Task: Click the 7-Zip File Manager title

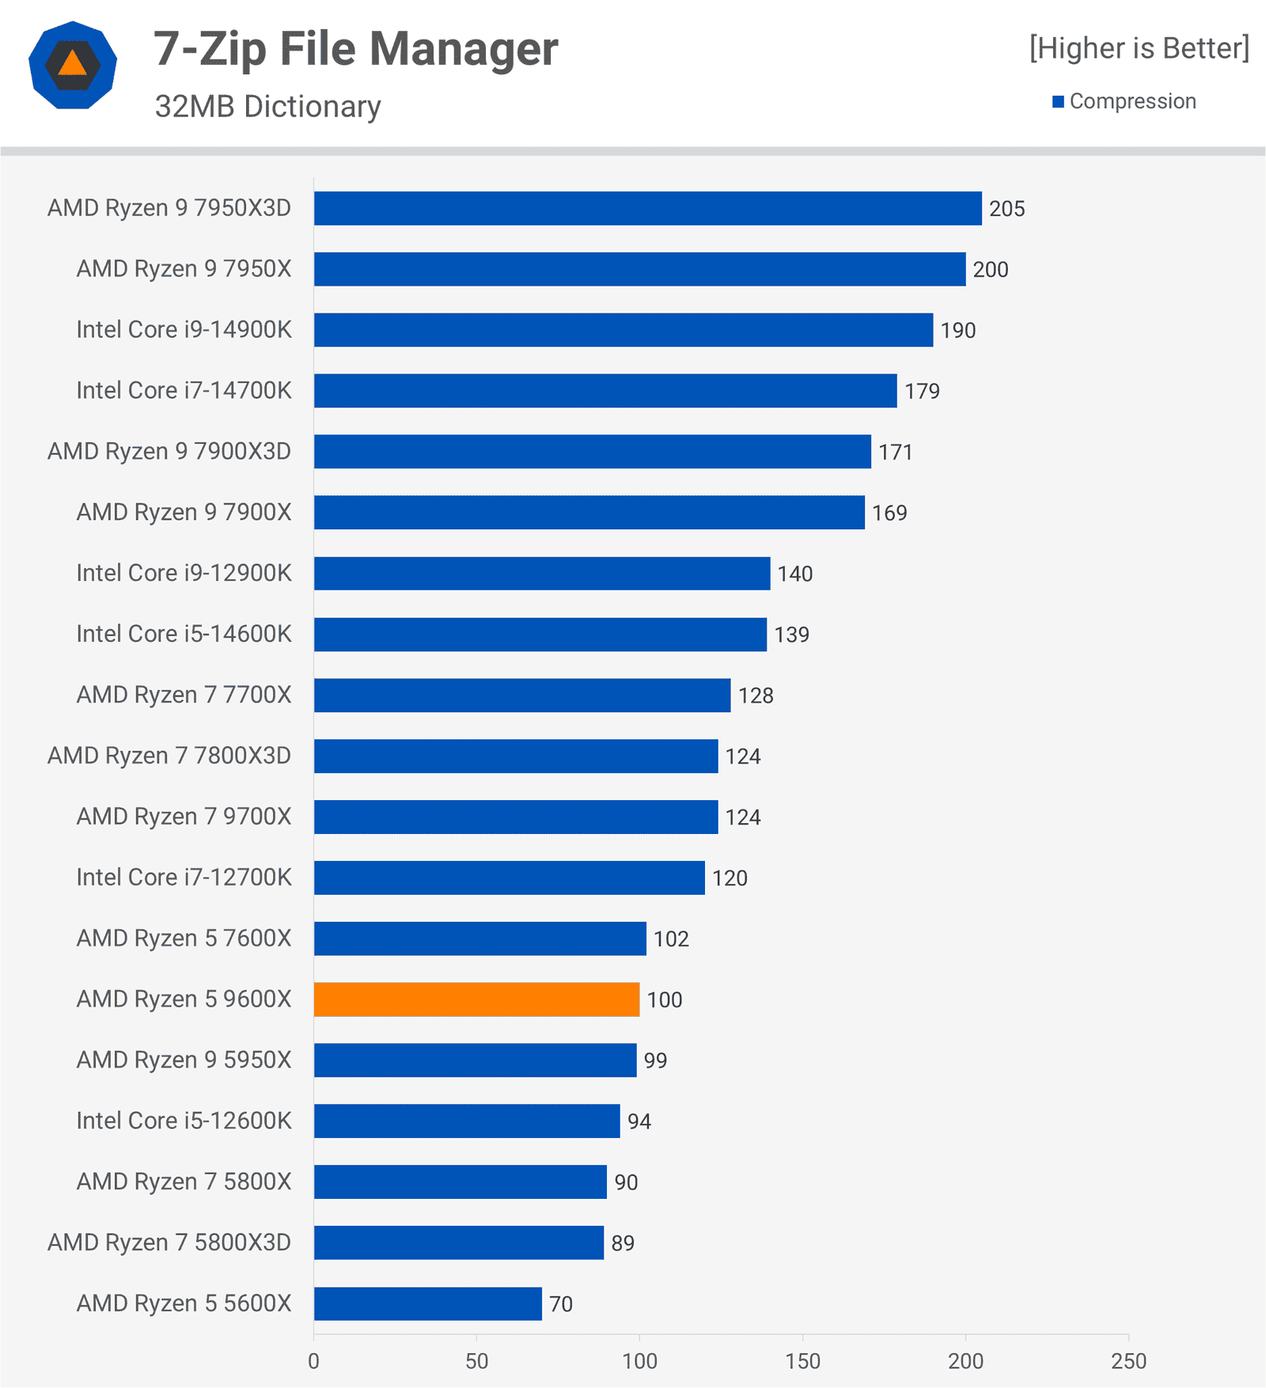Action: 356,49
